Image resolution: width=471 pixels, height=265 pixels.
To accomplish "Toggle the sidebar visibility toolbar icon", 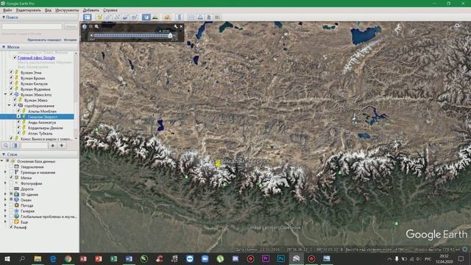I will coord(87,17).
